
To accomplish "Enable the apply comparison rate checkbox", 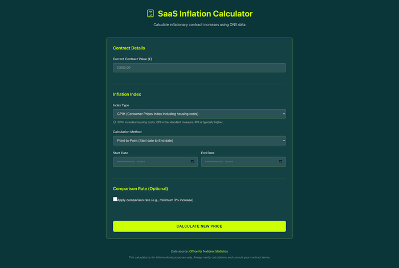I will [x=115, y=199].
